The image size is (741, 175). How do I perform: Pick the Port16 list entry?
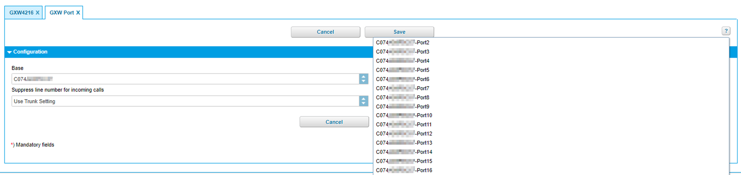[404, 170]
